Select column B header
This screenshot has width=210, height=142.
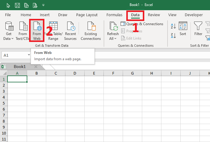pos(36,73)
